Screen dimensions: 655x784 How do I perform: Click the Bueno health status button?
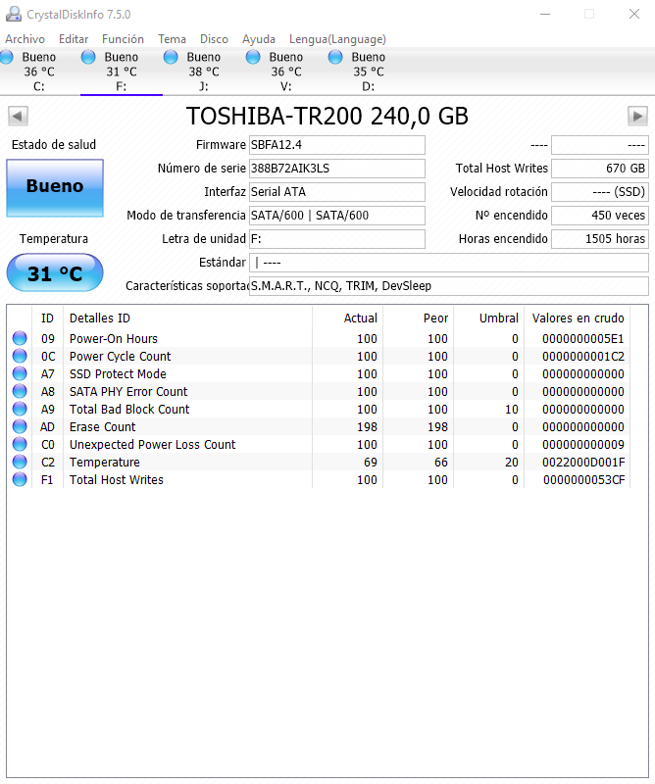(55, 188)
